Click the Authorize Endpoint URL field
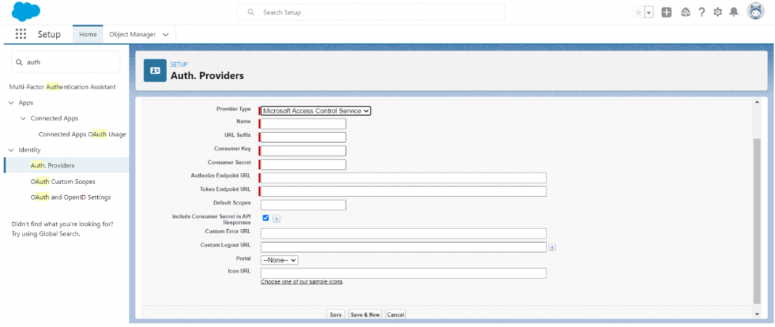The image size is (775, 327). pos(403,178)
